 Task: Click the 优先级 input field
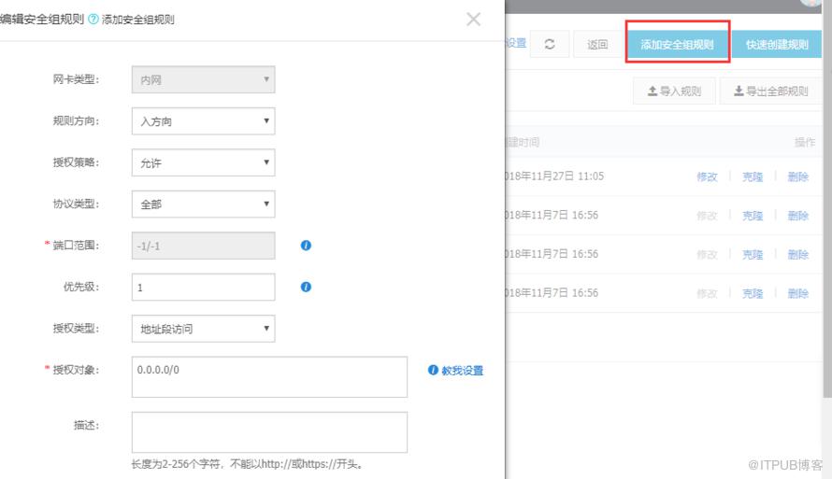pyautogui.click(x=203, y=288)
